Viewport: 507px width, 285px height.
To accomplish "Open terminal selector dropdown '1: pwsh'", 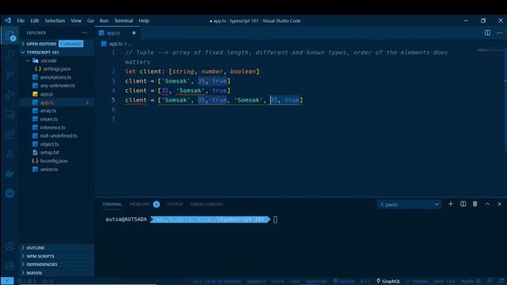I will click(x=410, y=204).
